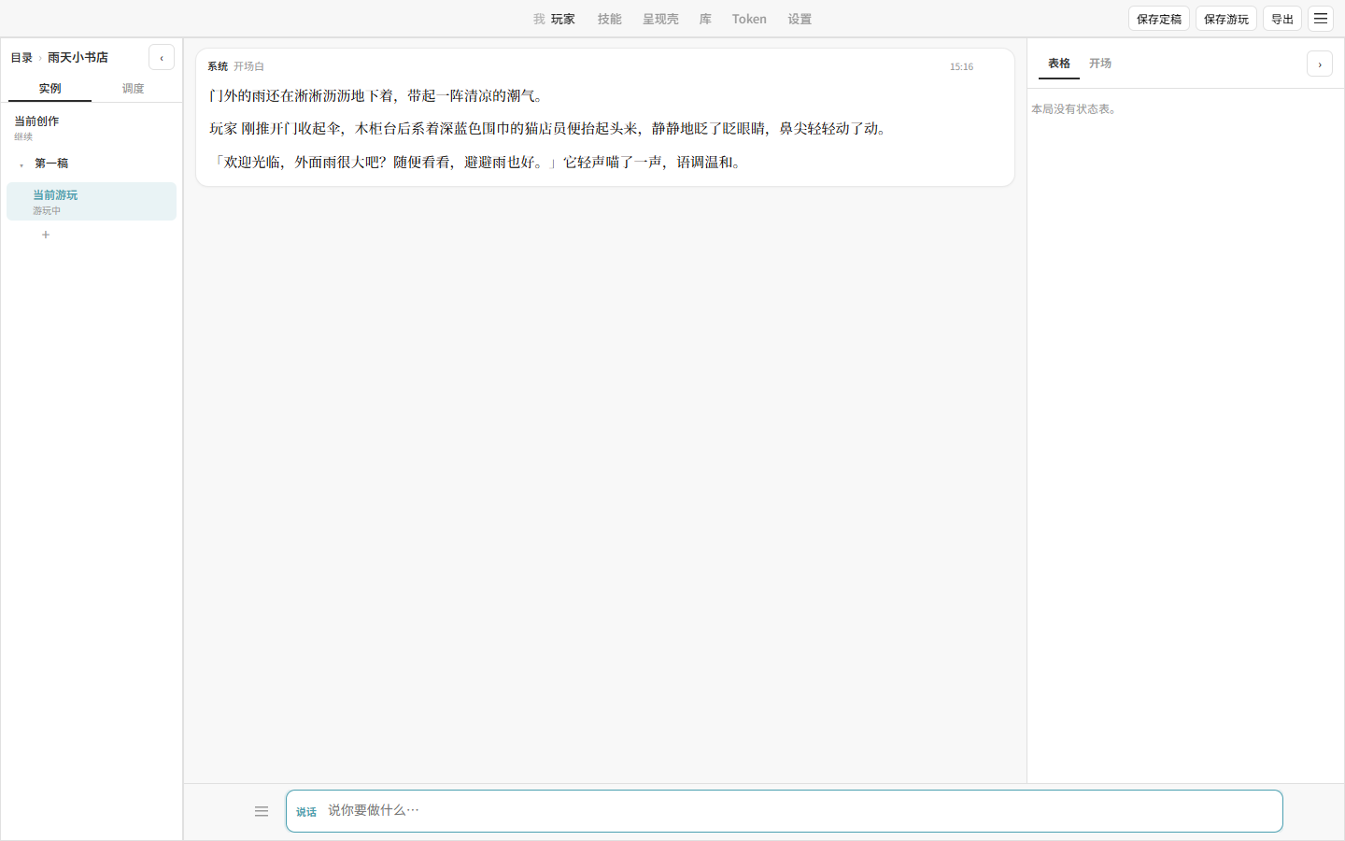The width and height of the screenshot is (1345, 841).
Task: Click the line beginning 「欢迎光临
Action: coord(478,163)
